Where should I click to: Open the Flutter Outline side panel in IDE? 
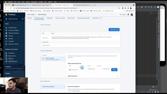[158, 28]
